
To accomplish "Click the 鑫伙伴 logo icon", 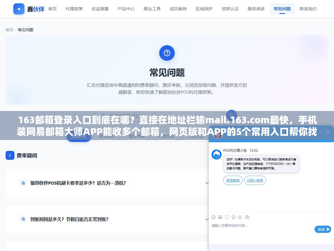I will [x=19, y=9].
